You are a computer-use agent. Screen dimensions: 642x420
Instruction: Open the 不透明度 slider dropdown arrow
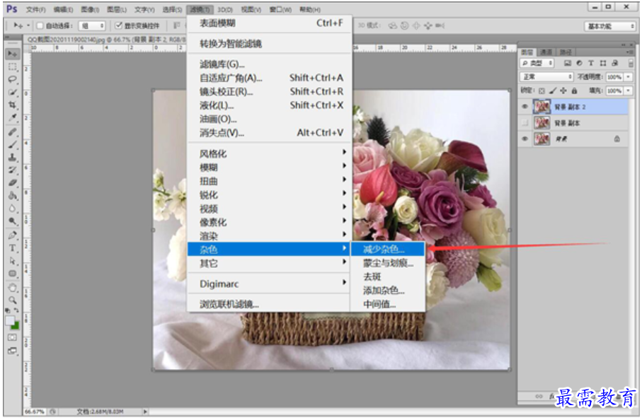click(x=629, y=77)
